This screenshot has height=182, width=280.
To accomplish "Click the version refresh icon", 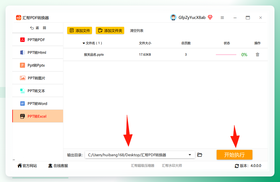I will click(237, 166).
